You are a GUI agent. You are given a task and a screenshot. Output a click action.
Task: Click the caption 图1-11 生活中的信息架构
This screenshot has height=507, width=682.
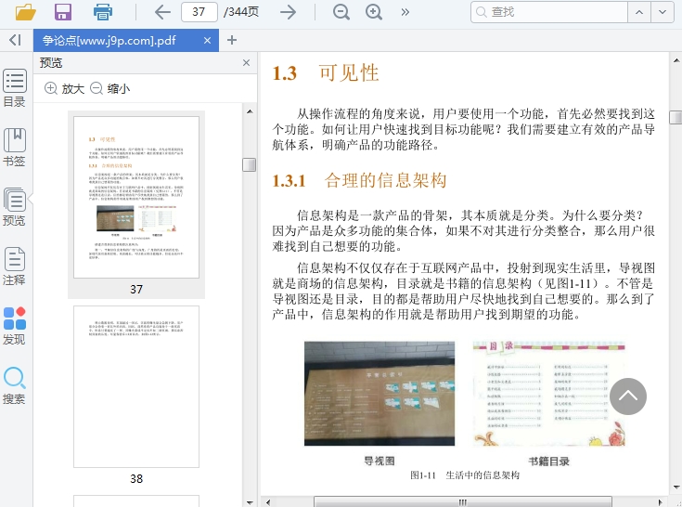(465, 474)
